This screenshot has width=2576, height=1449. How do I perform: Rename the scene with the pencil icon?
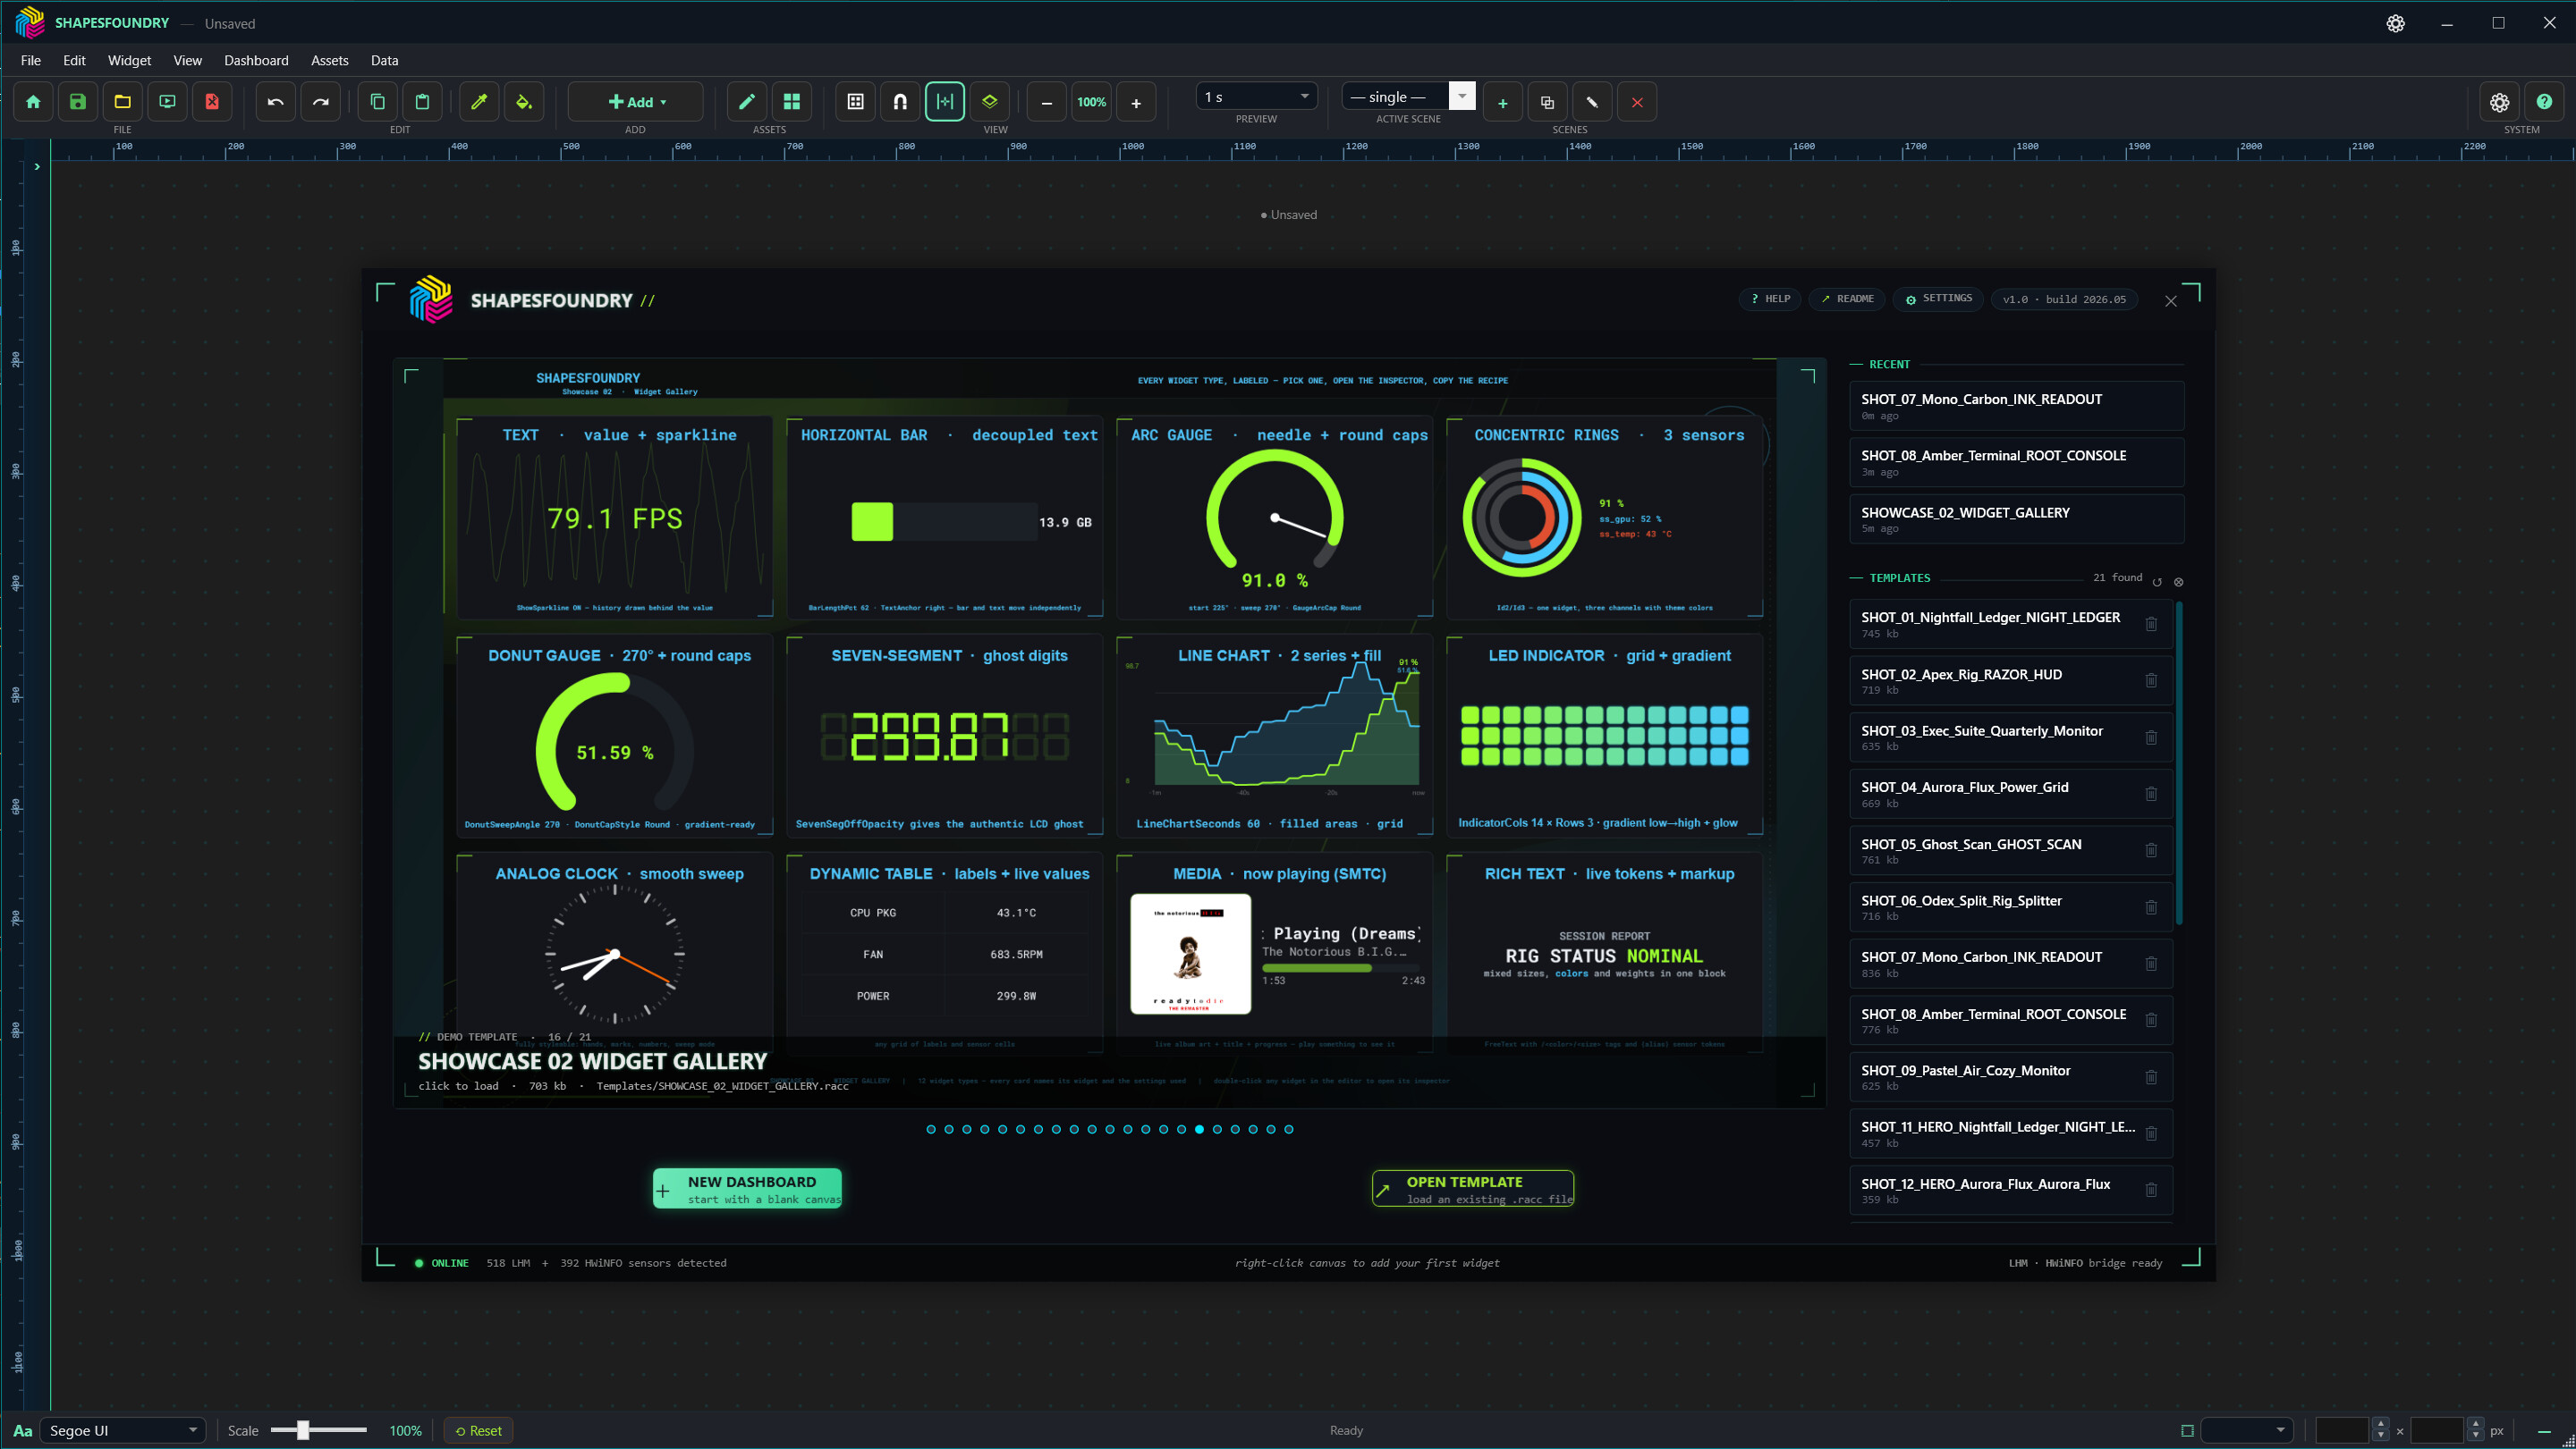coord(1592,102)
